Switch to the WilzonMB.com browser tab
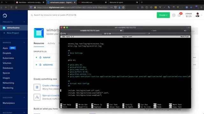Screen dimensions: 204x114 [x=93, y=2]
